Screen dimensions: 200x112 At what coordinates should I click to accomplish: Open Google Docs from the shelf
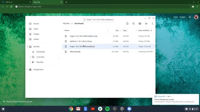point(86,109)
